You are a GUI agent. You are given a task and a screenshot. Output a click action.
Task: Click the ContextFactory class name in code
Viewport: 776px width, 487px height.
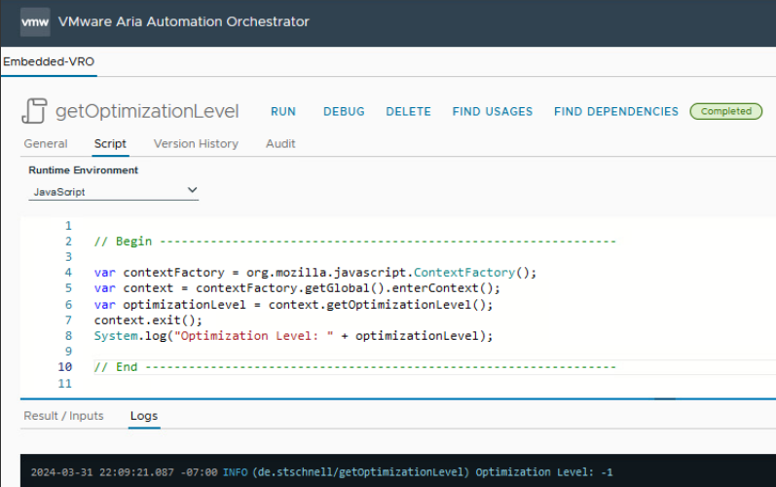(x=464, y=272)
